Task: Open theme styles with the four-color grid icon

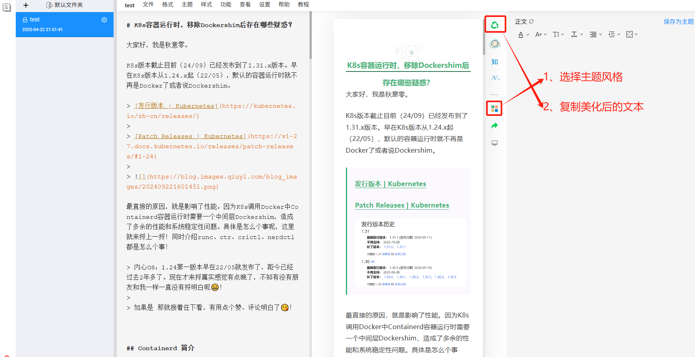Action: pos(495,109)
